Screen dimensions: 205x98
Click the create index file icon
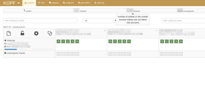(9, 33)
